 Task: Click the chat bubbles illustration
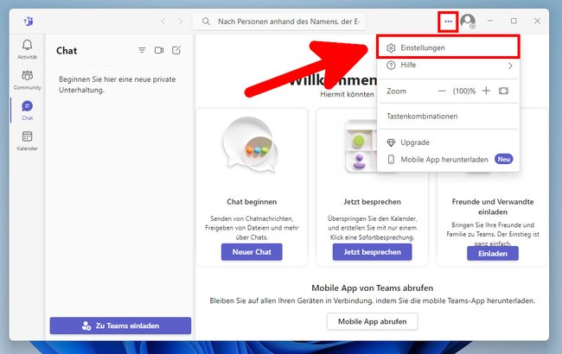[x=251, y=145]
